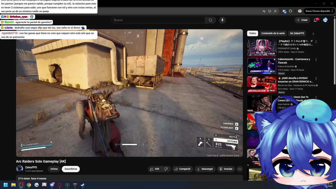Click the search magnifier button
The width and height of the screenshot is (336, 189).
(210, 20)
